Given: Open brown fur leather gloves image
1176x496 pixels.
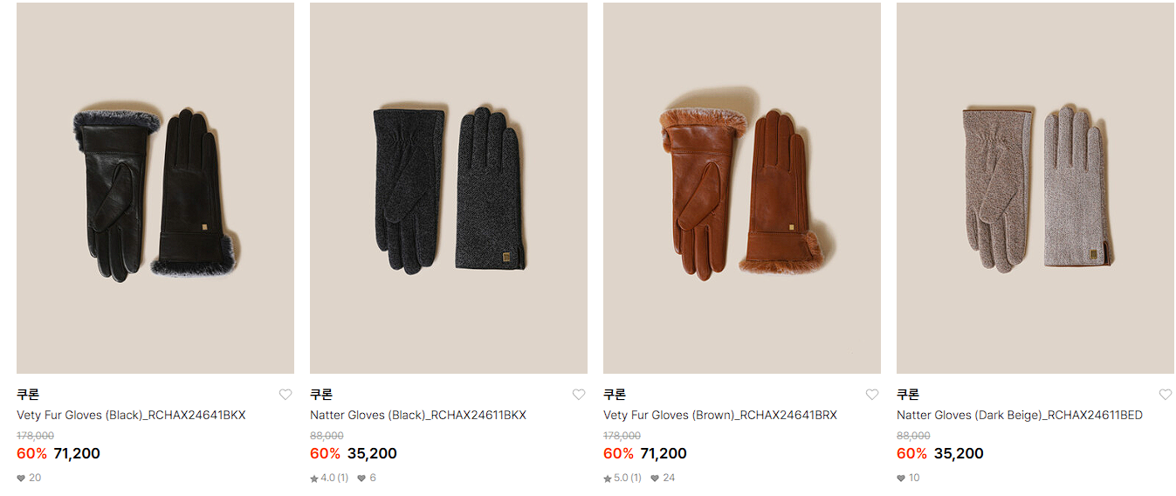Looking at the screenshot, I should (x=742, y=189).
